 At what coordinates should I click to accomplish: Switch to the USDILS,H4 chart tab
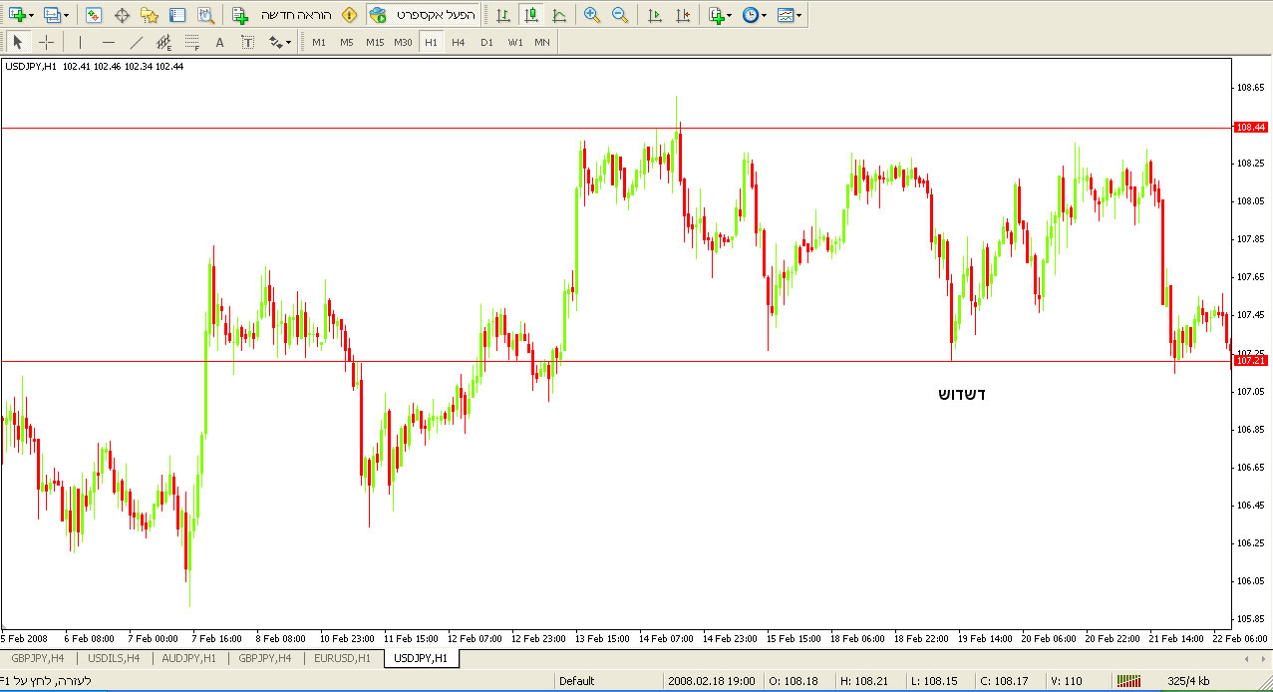coord(114,658)
